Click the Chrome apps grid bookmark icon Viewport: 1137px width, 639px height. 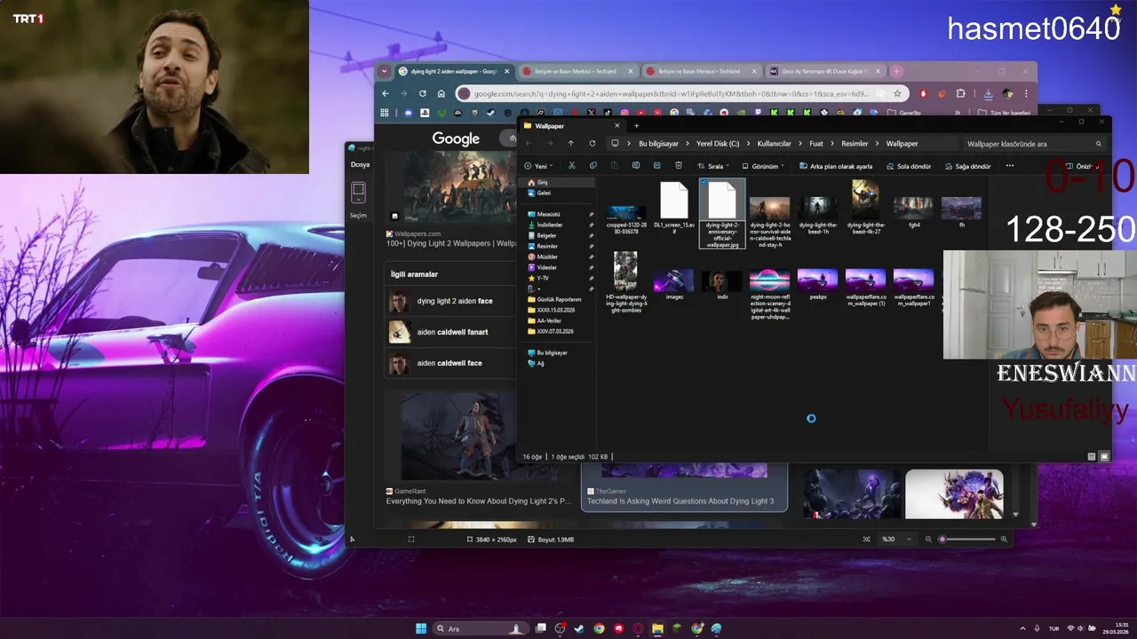[x=385, y=113]
